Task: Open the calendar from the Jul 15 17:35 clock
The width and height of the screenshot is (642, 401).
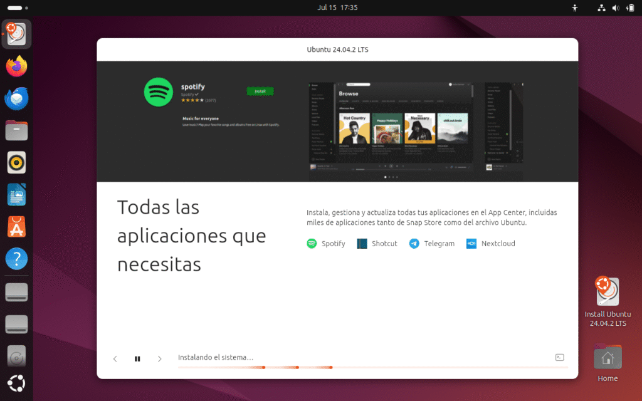Action: 337,8
